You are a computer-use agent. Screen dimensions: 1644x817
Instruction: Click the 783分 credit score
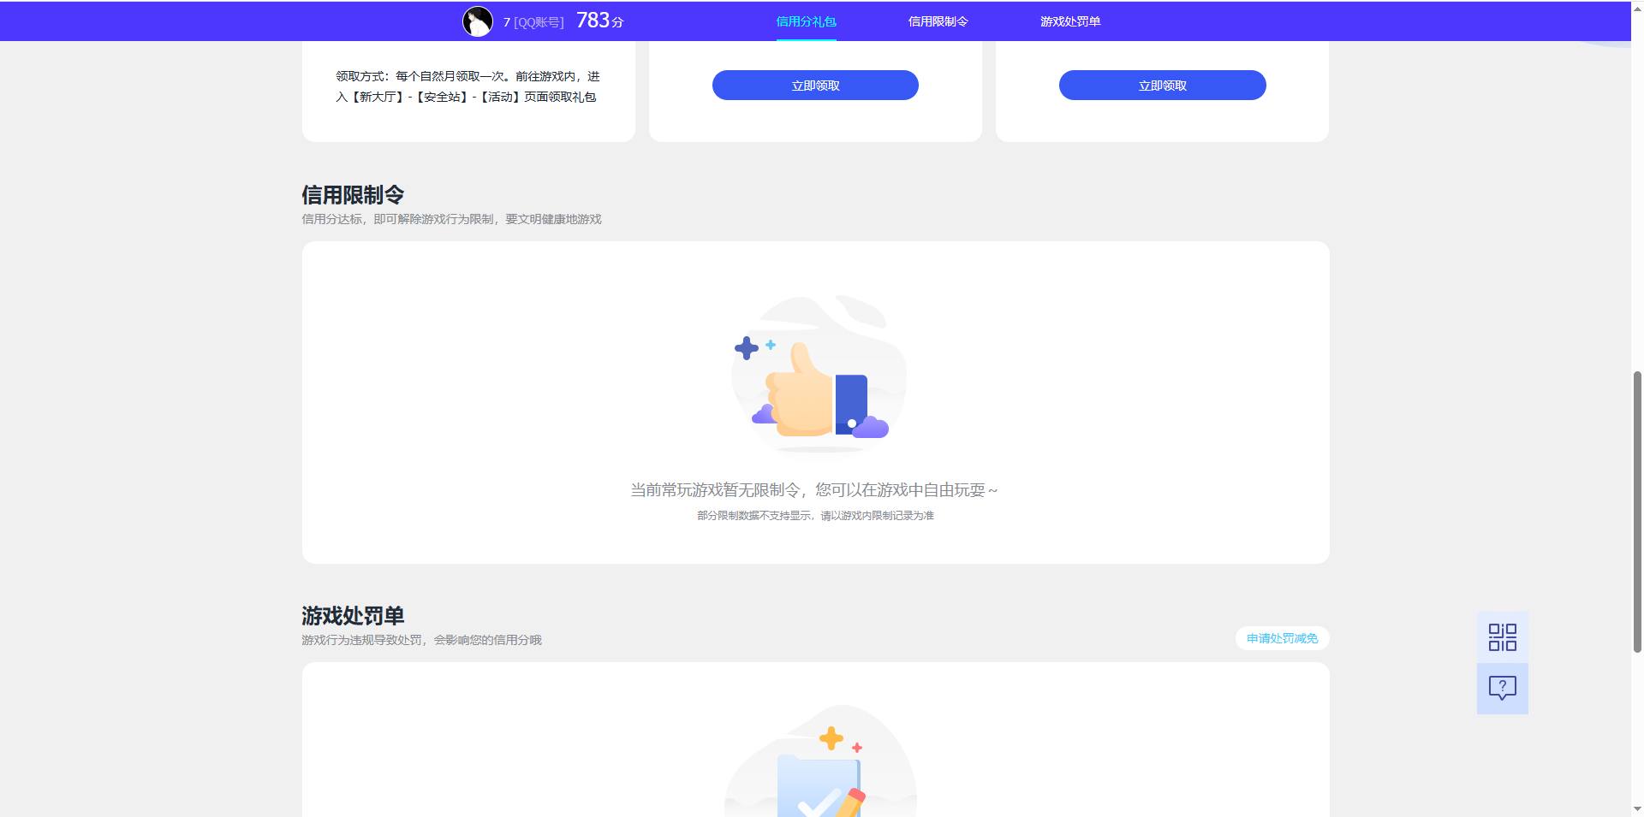tap(599, 21)
